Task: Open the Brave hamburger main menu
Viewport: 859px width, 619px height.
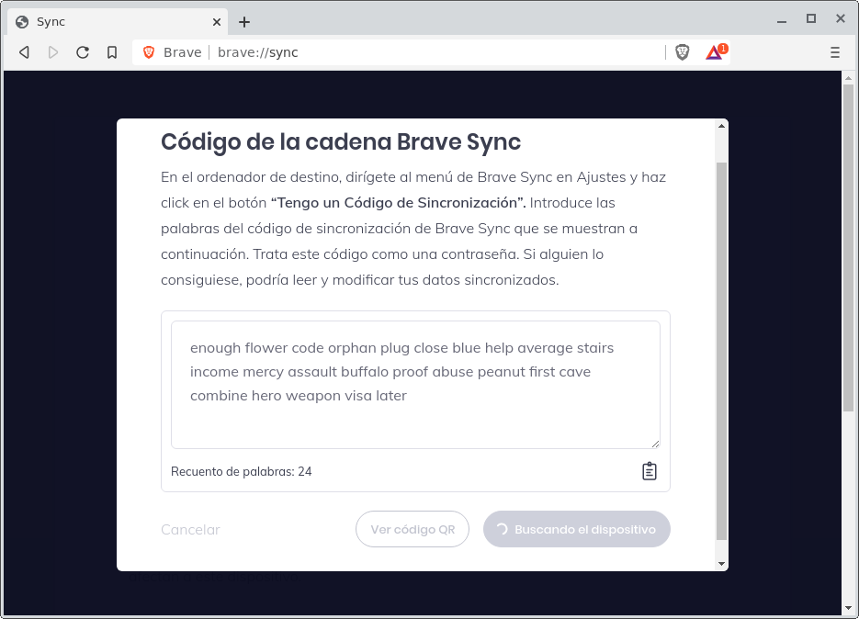Action: coord(834,52)
